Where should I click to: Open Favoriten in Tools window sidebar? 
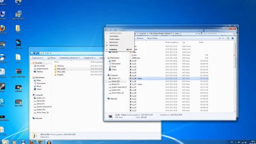(x=39, y=63)
